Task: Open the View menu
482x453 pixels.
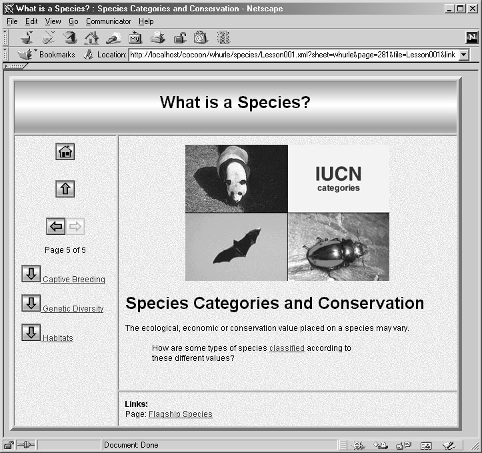Action: (53, 21)
